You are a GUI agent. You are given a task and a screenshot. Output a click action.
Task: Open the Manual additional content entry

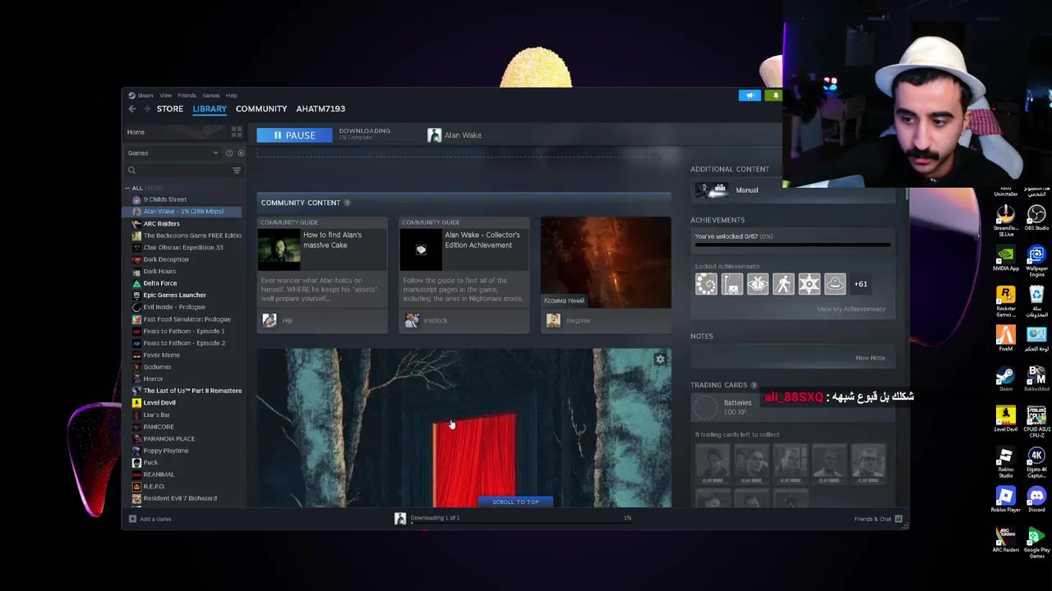pos(746,190)
